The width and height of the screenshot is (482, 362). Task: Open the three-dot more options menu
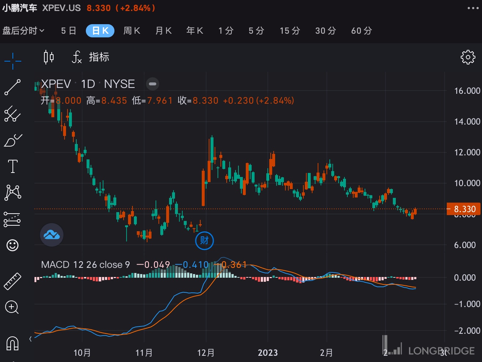click(473, 8)
